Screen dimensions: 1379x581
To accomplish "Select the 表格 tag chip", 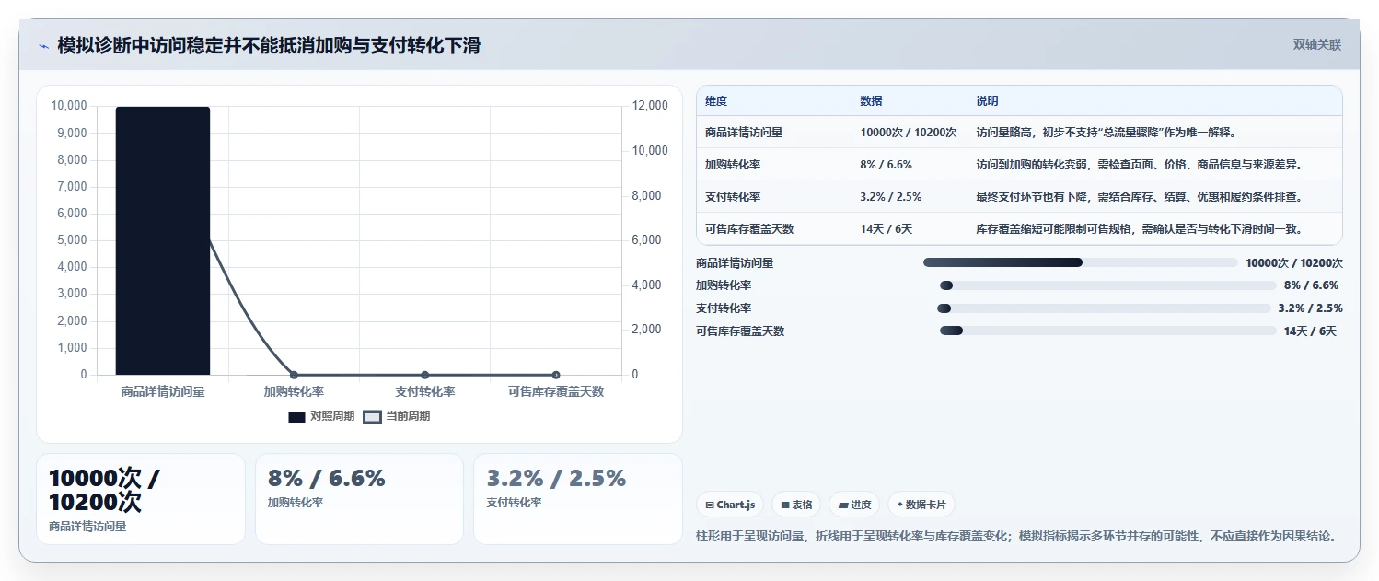I will tap(796, 505).
